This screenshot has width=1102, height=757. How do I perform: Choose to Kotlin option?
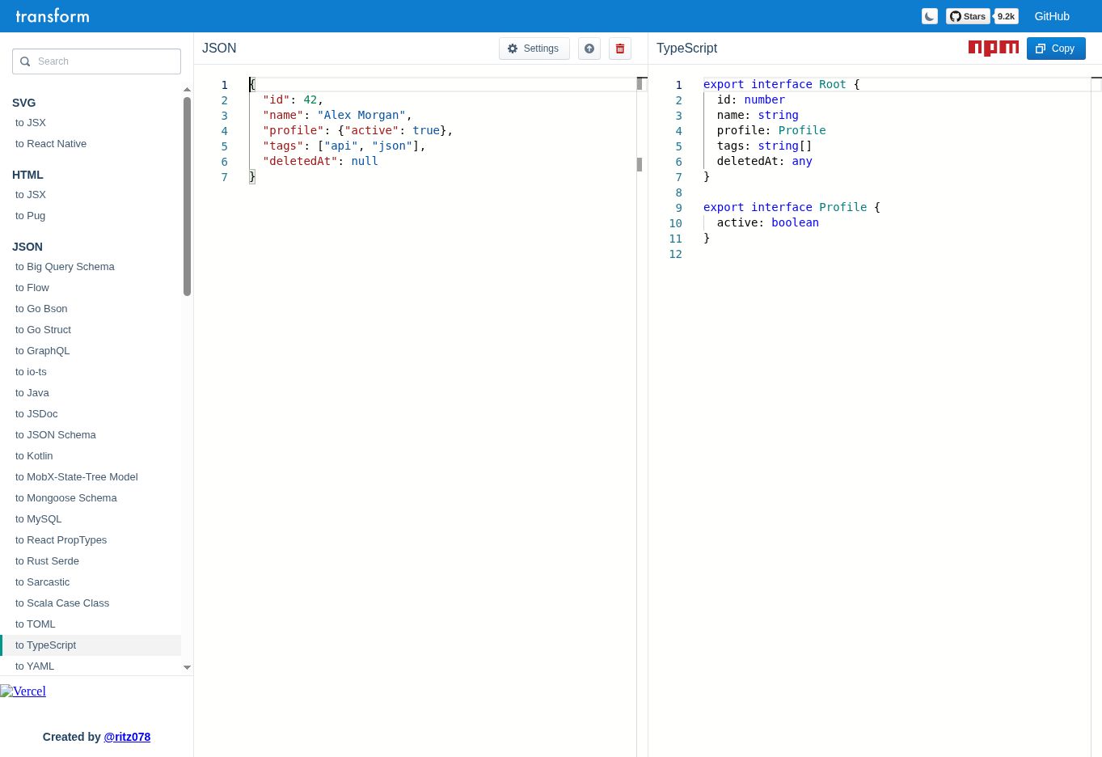pos(91,456)
